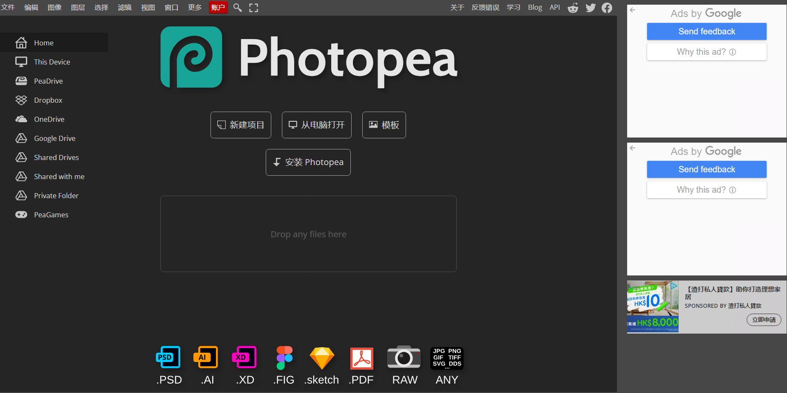Screen dimensions: 787x393
Task: Click the .PSD file format icon
Action: point(168,358)
